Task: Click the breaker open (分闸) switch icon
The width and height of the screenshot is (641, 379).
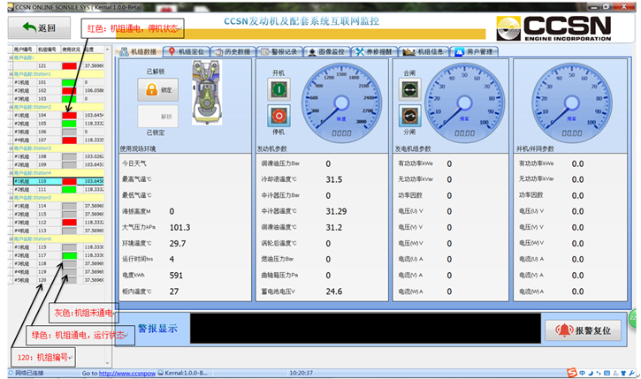Action: pos(408,116)
